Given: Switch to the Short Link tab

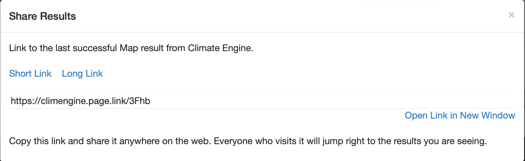Looking at the screenshot, I should [x=30, y=74].
